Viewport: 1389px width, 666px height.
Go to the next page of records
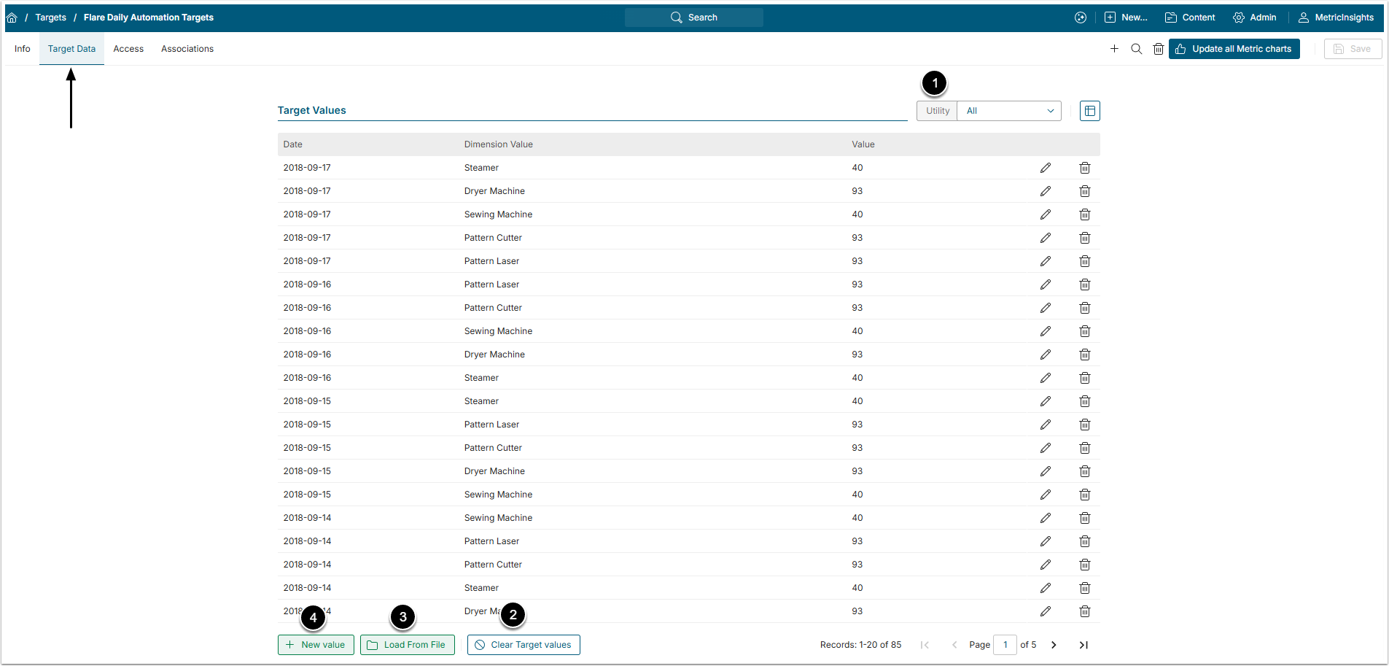(x=1054, y=645)
